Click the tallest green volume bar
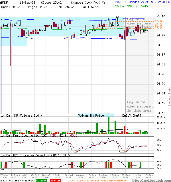Viewport: 171px width, 182px height. tap(109, 125)
